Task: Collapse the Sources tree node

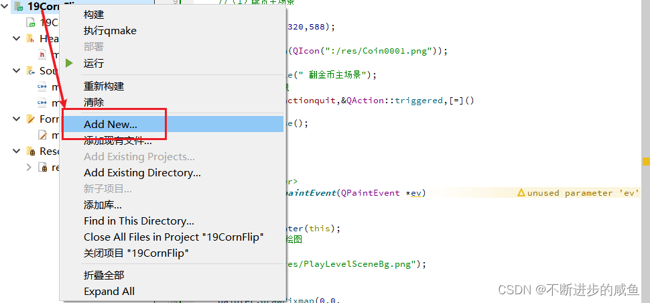Action: (17, 71)
